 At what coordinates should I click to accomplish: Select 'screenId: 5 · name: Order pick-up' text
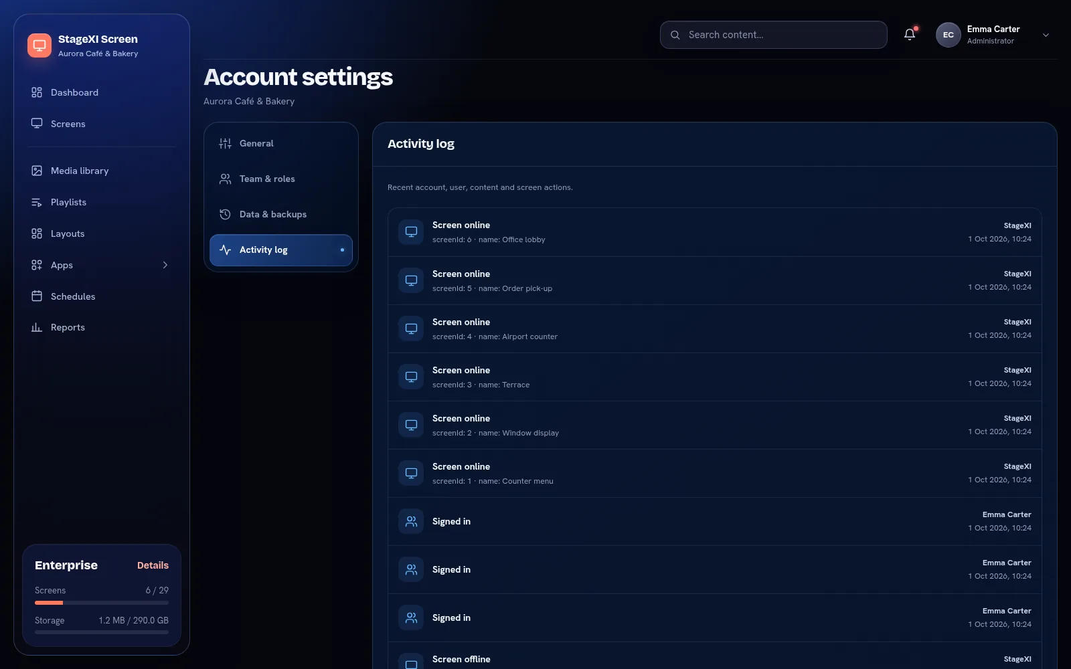pyautogui.click(x=492, y=288)
